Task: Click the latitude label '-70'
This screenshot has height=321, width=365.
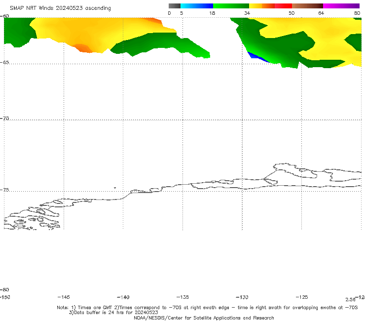Action: (x=4, y=119)
